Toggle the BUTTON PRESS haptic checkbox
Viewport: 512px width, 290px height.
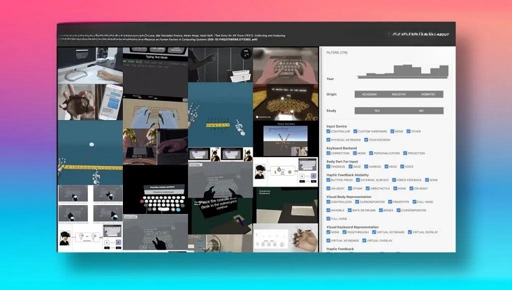tap(328, 180)
